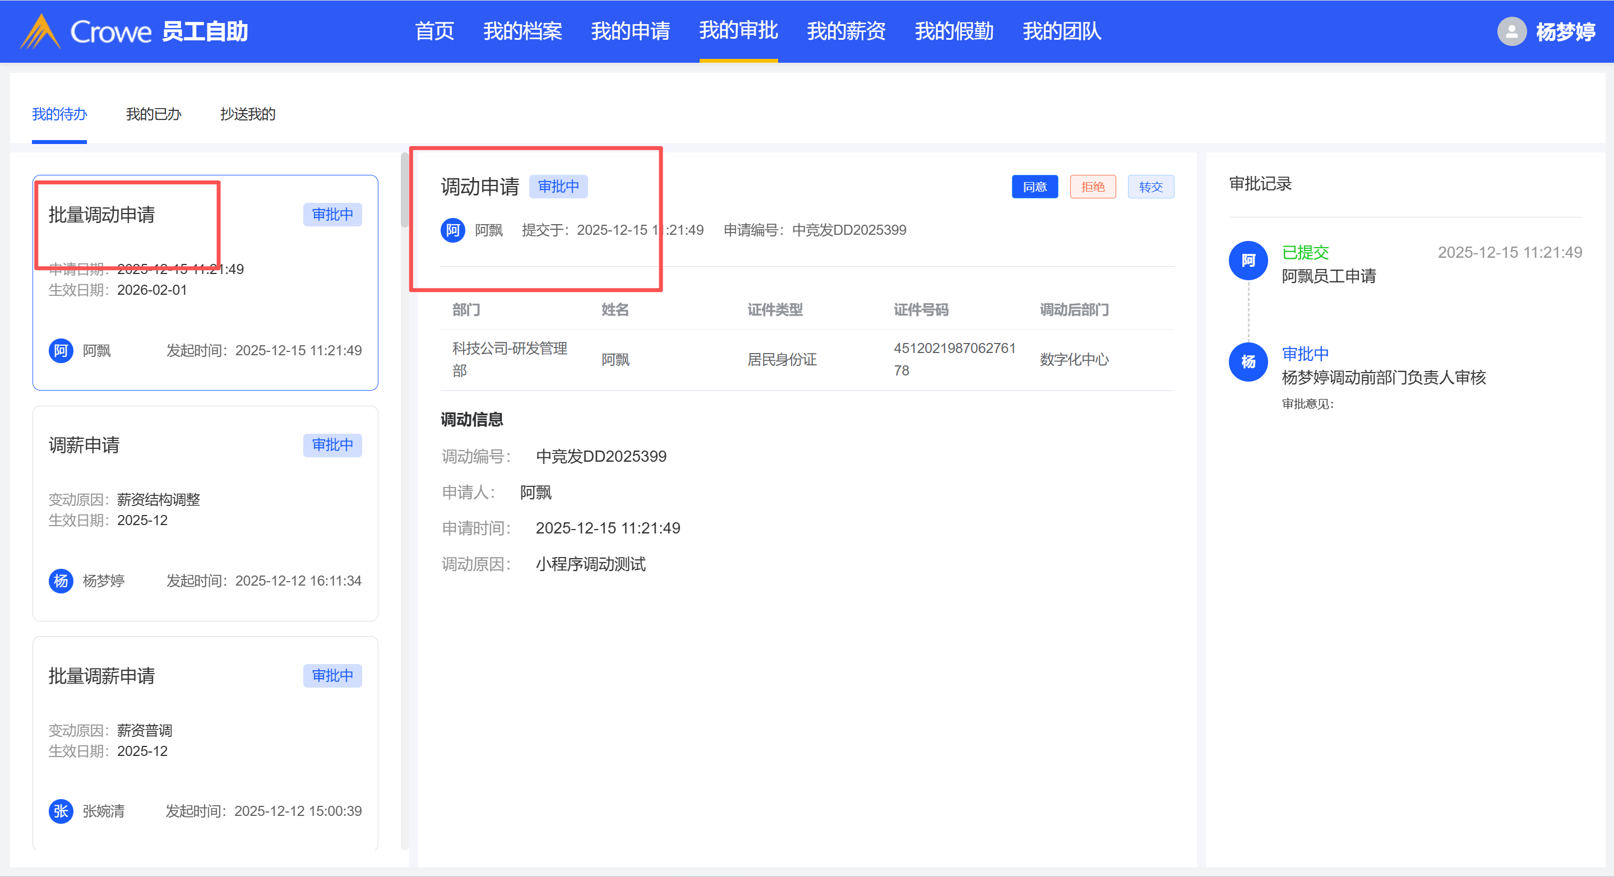Click 张 avatar in 批量调薪申请 card
Image resolution: width=1614 pixels, height=877 pixels.
[x=61, y=811]
